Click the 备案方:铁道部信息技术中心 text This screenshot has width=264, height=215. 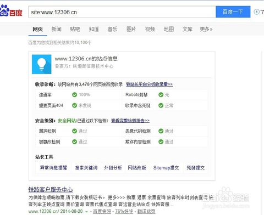click(x=84, y=66)
